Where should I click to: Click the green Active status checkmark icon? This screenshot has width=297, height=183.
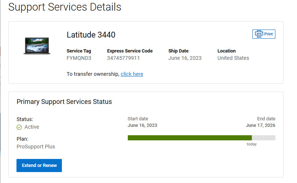click(x=19, y=127)
